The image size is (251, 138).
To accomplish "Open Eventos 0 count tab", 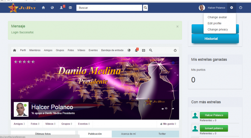I will pyautogui.click(x=84, y=124).
